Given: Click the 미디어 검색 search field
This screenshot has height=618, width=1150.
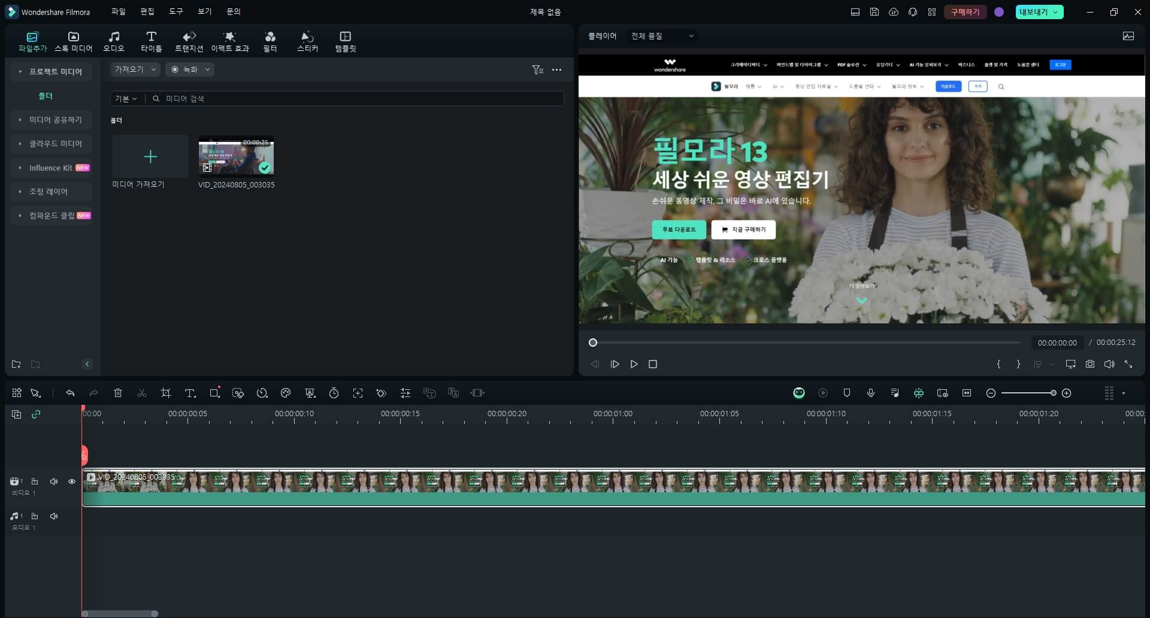Looking at the screenshot, I should (356, 99).
